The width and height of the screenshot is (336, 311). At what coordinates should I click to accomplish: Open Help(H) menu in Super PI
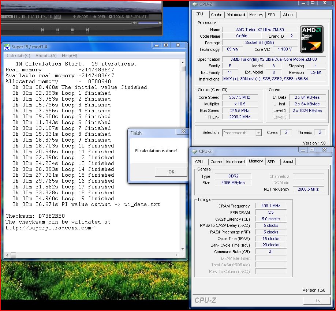[70, 56]
